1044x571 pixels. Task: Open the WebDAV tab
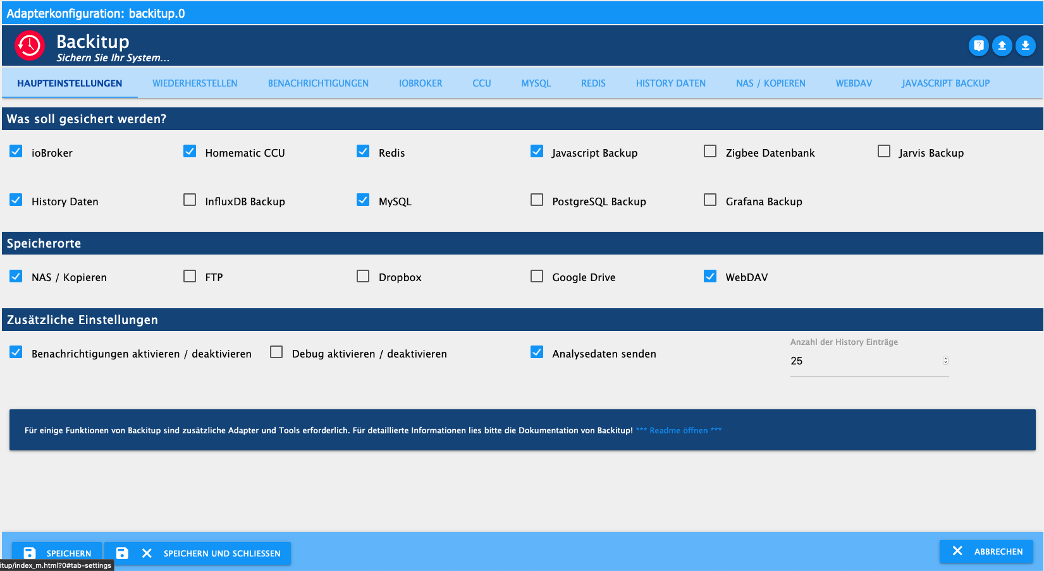point(854,83)
